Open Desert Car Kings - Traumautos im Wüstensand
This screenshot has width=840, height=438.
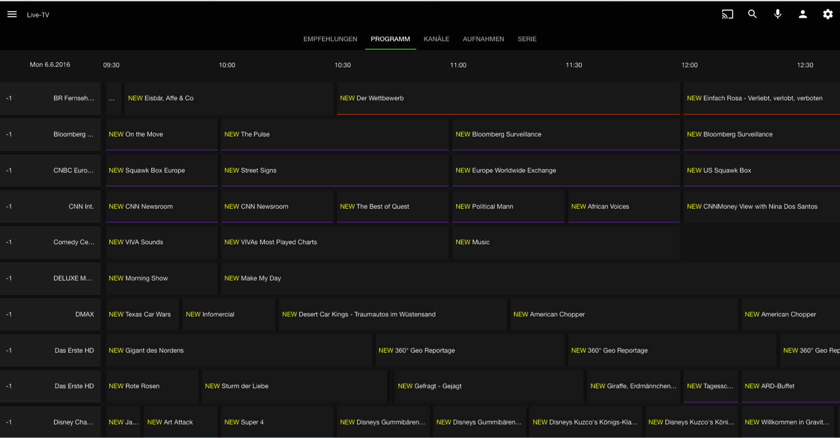click(x=393, y=314)
